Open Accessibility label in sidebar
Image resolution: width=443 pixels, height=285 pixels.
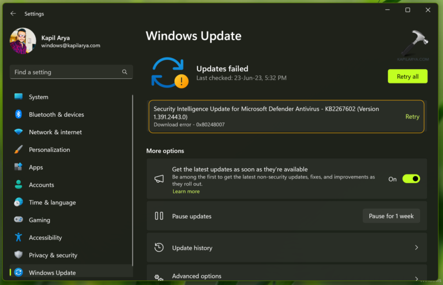coord(45,238)
